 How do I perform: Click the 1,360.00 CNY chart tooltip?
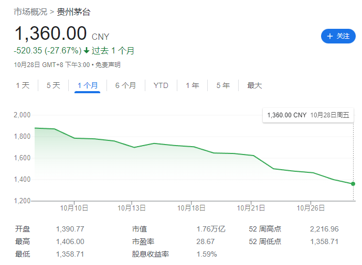pyautogui.click(x=308, y=115)
